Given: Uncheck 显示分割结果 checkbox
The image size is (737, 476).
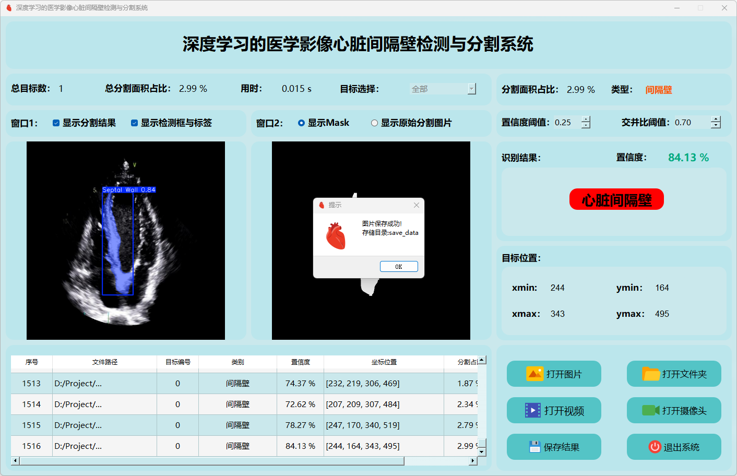Looking at the screenshot, I should [x=56, y=123].
